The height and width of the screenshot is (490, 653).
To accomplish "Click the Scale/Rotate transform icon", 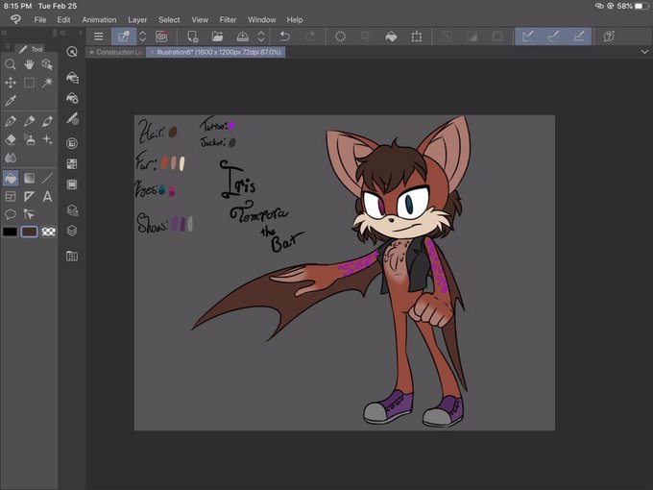I will [416, 37].
